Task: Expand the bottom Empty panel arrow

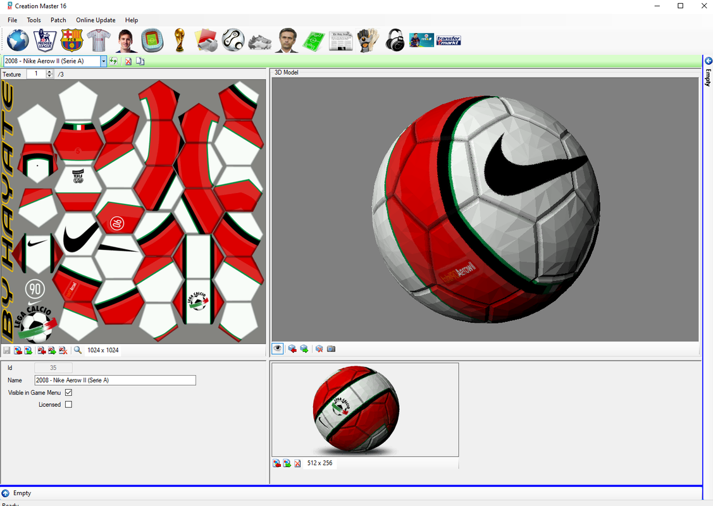Action: (x=6, y=493)
